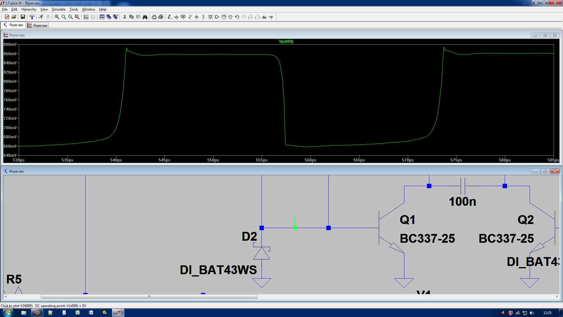This screenshot has height=317, width=563.
Task: Autorange the waveform axes
Action: pos(86,17)
